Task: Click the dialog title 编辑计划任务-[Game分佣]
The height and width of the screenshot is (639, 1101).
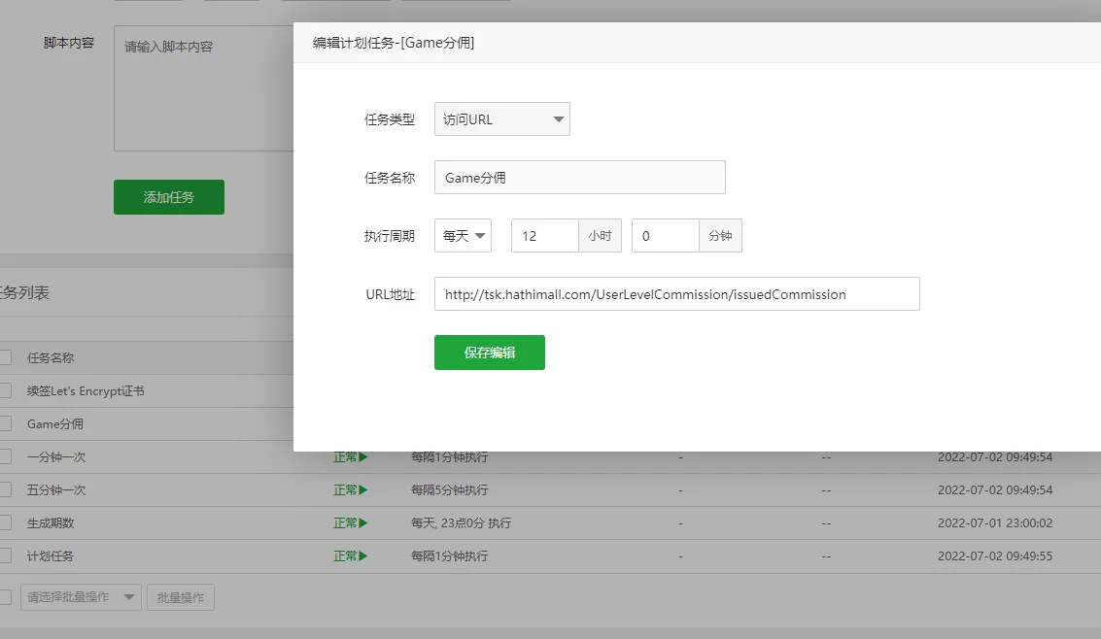Action: pyautogui.click(x=394, y=43)
